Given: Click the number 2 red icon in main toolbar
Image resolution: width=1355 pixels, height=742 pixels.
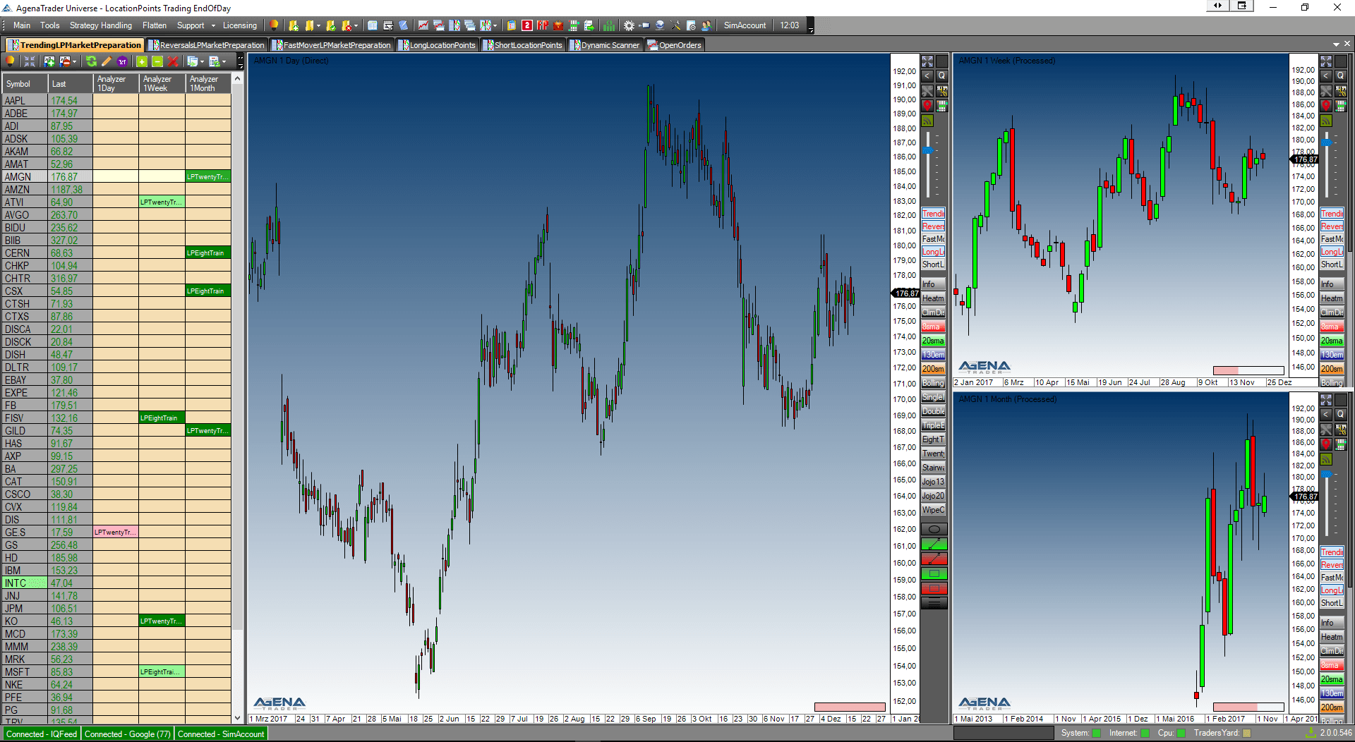Looking at the screenshot, I should [527, 25].
